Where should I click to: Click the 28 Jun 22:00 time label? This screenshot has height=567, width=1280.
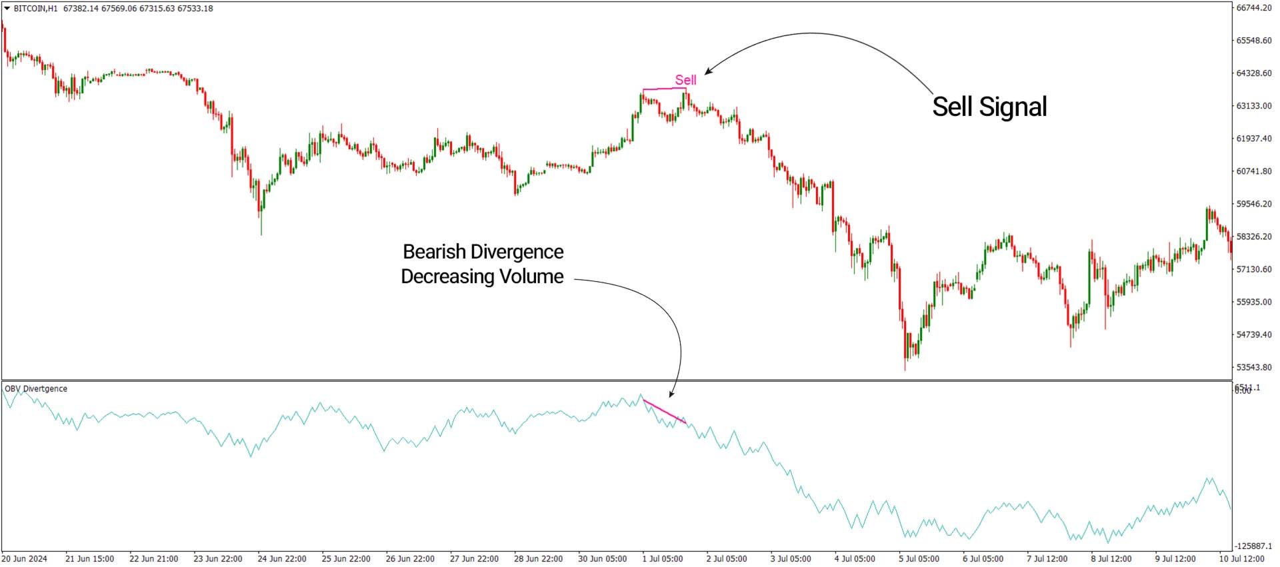coord(538,559)
